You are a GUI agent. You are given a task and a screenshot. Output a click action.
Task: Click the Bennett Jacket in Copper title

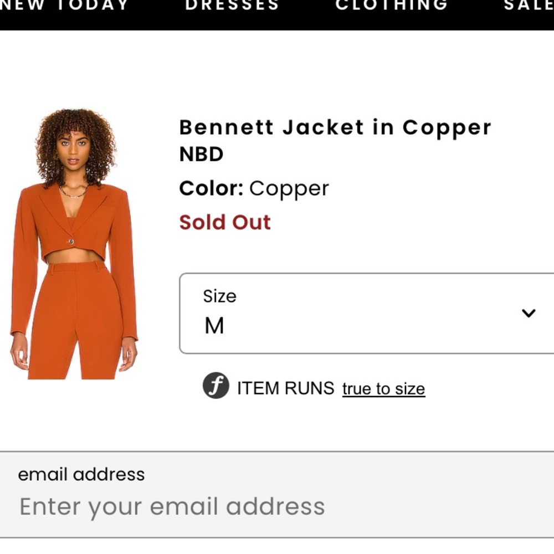335,127
